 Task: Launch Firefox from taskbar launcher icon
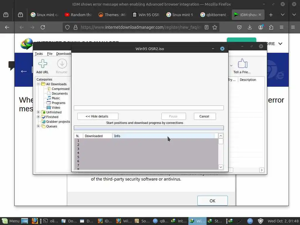pos(35,221)
